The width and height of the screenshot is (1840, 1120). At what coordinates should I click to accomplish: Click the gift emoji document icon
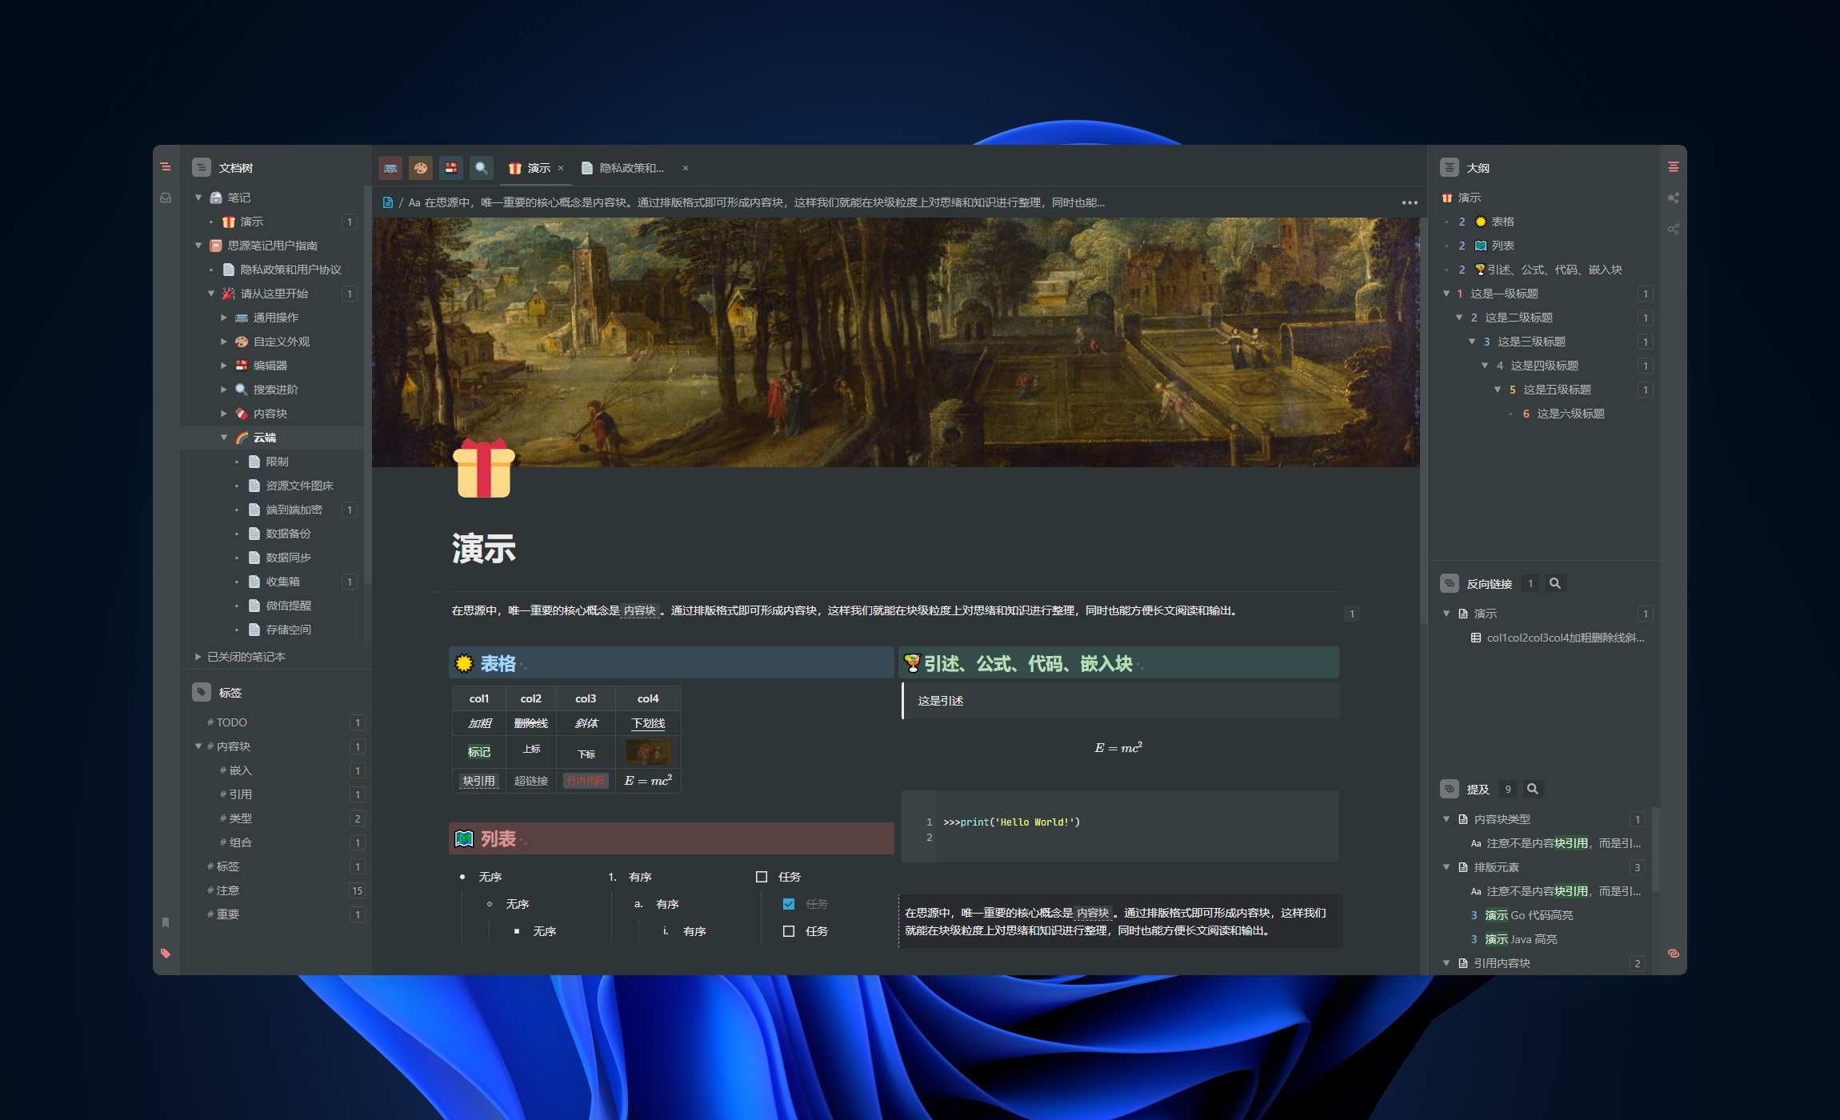(x=483, y=470)
